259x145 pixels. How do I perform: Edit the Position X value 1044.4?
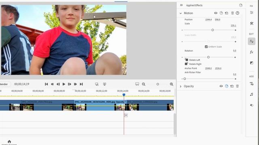tap(208, 20)
